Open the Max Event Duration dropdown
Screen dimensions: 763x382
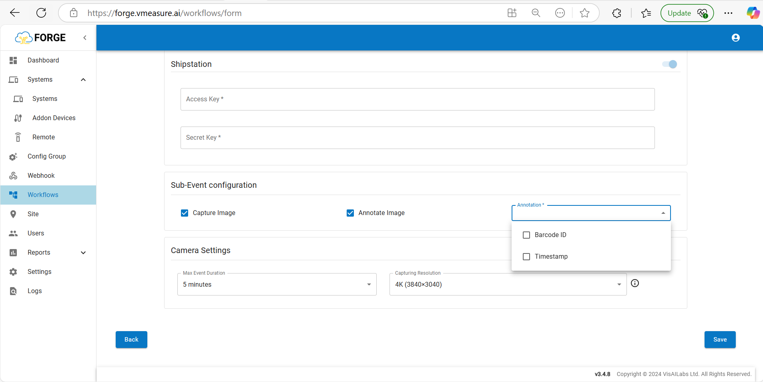click(x=277, y=284)
